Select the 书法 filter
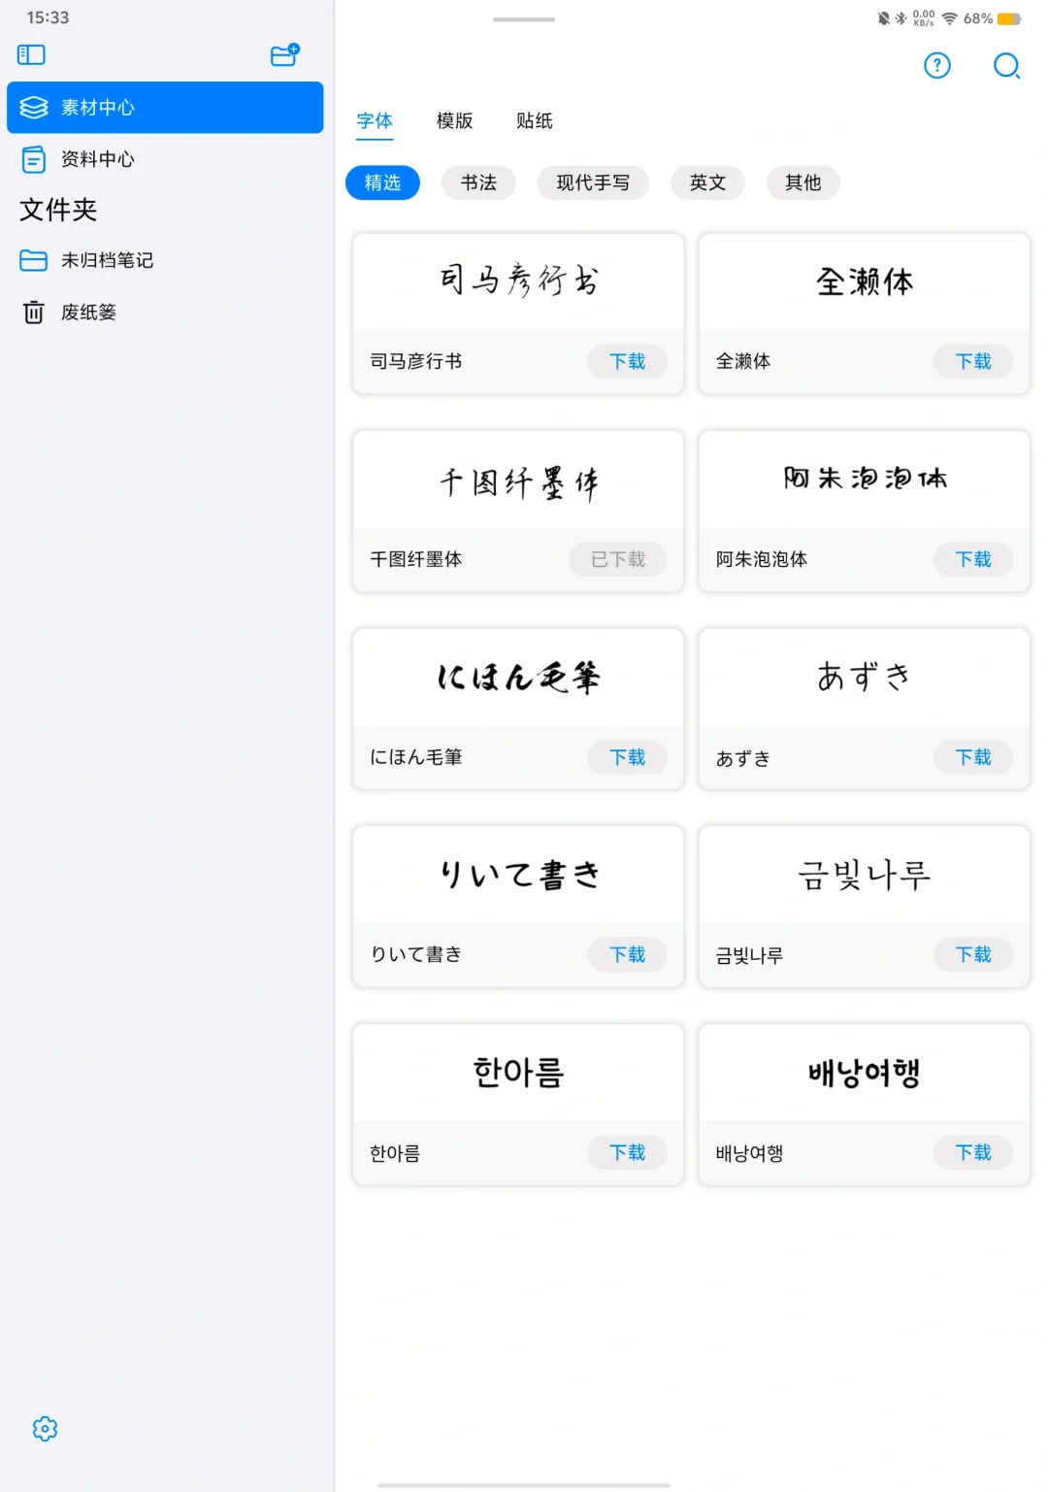This screenshot has width=1048, height=1492. (478, 182)
